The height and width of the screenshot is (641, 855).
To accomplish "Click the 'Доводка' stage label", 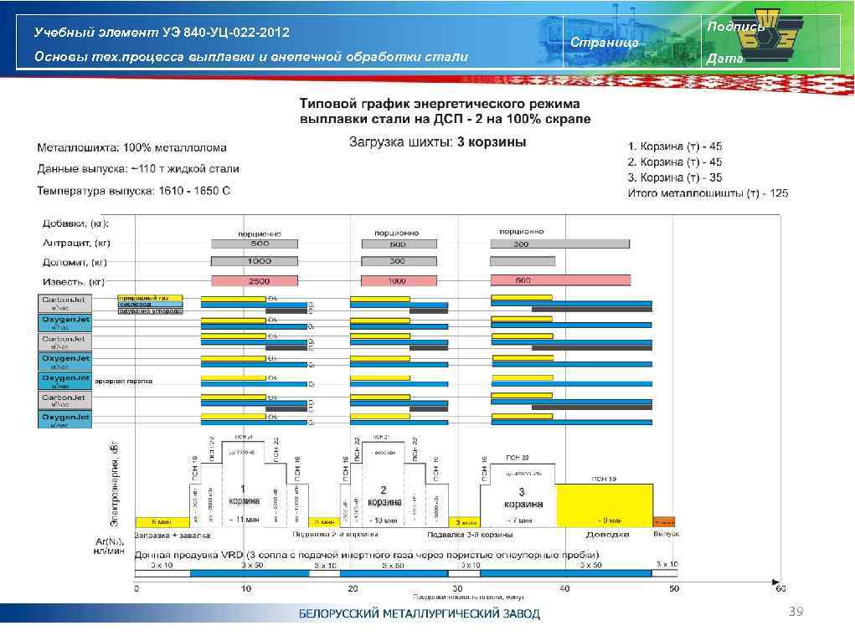I will tap(607, 535).
